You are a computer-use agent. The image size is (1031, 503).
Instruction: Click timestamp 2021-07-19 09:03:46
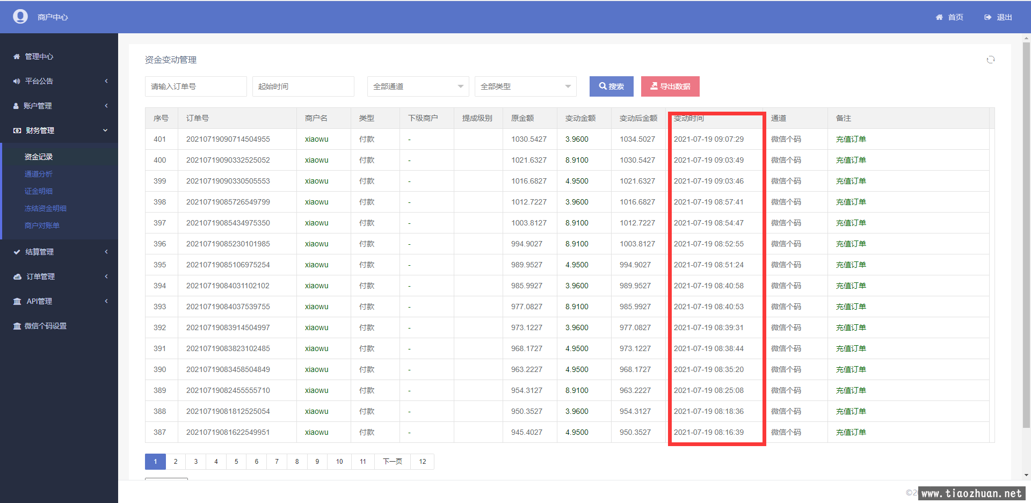coord(709,181)
